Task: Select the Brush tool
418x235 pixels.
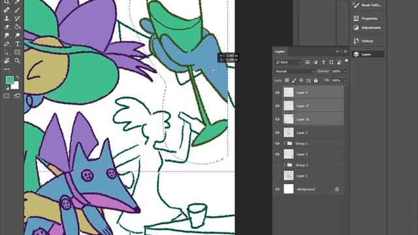Action: click(18, 10)
